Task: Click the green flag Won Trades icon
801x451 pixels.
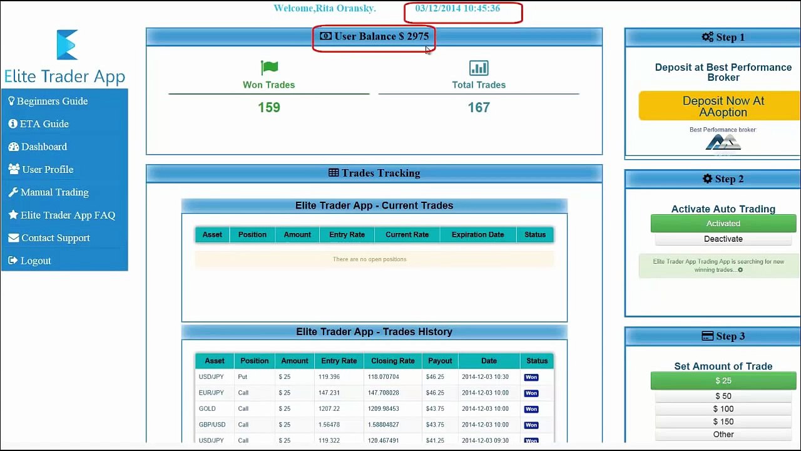Action: (269, 68)
